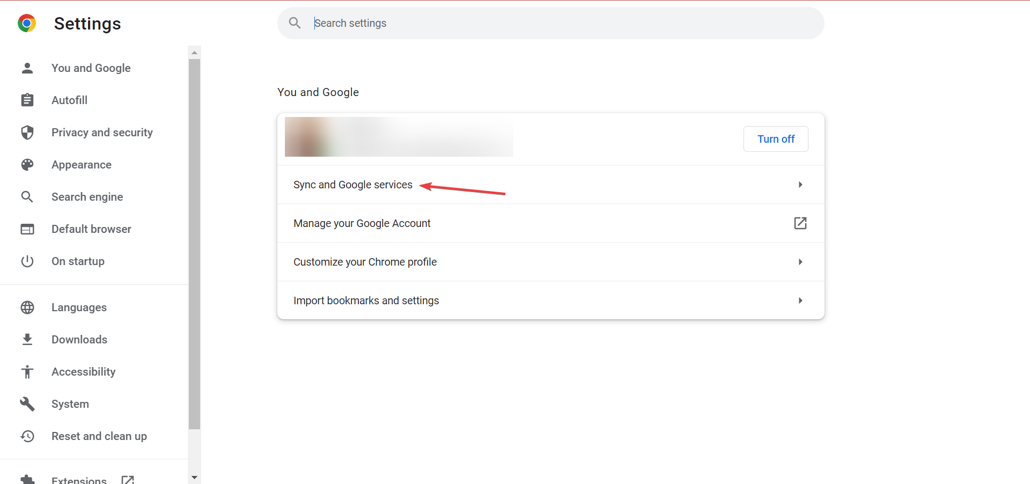The image size is (1030, 484).
Task: Click the clipboard icon for Autofill
Action: [x=27, y=100]
